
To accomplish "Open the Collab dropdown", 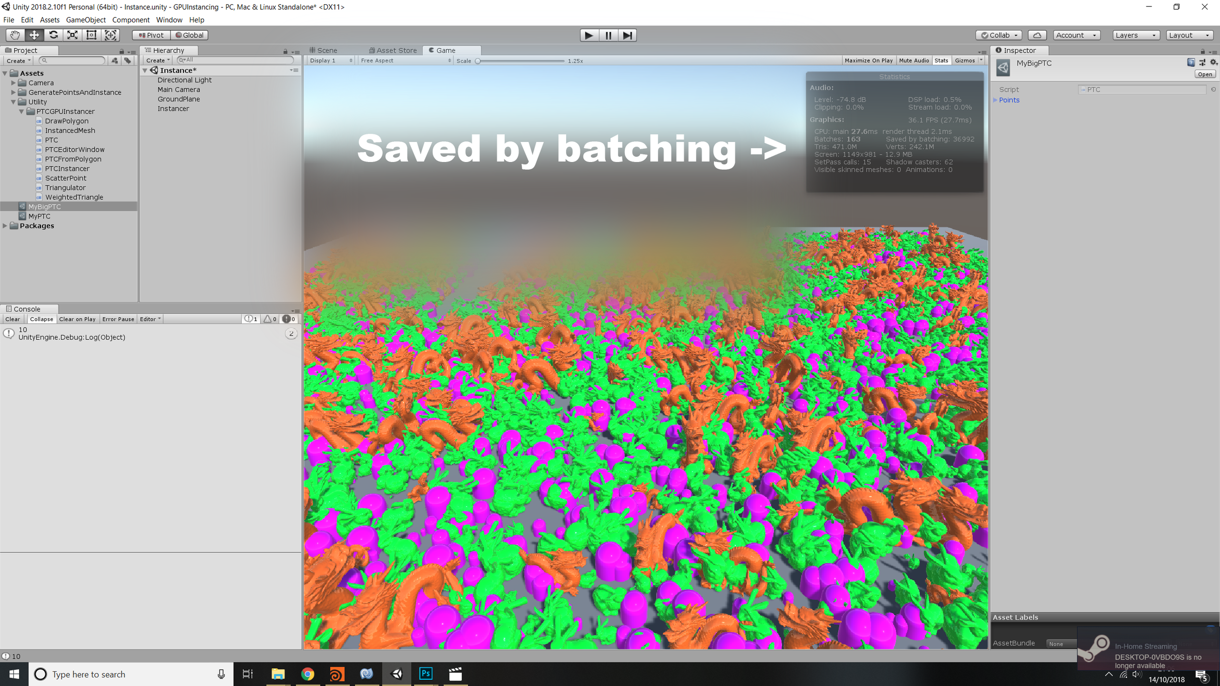I will click(998, 35).
